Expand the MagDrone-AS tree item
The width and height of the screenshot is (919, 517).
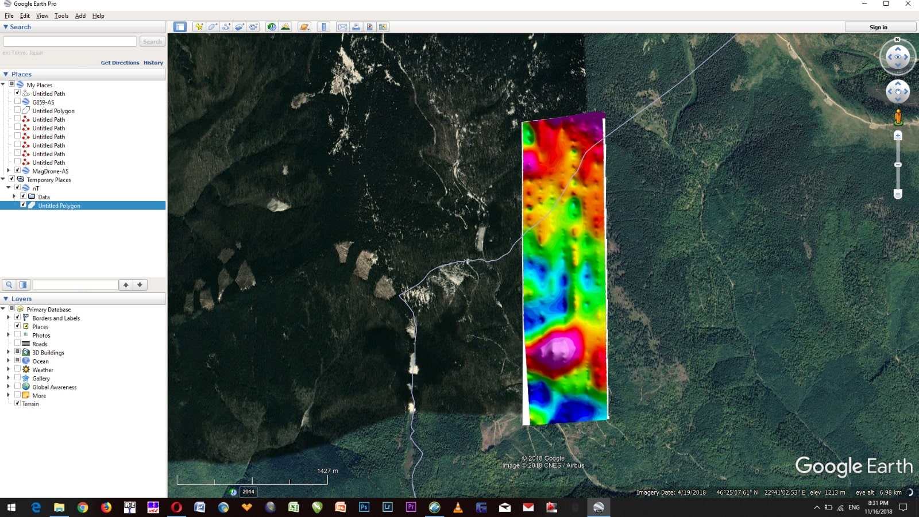(x=8, y=171)
